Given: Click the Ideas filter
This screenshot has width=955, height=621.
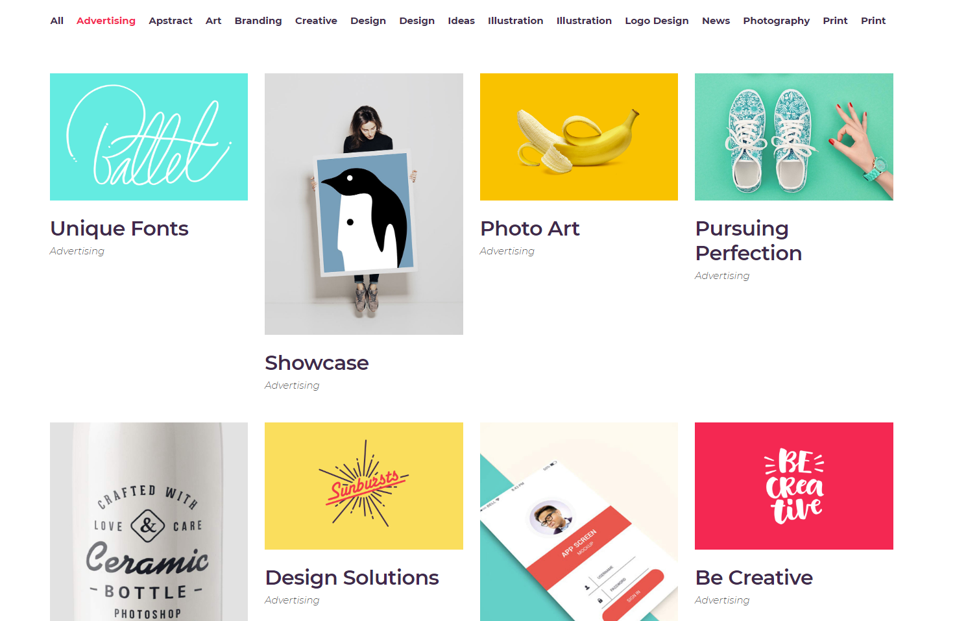Looking at the screenshot, I should coord(461,21).
